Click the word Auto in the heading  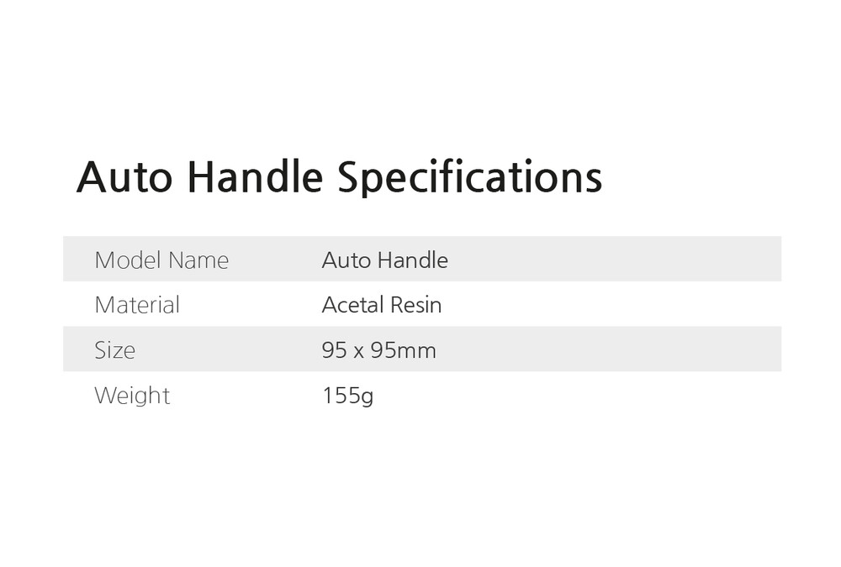click(x=125, y=177)
